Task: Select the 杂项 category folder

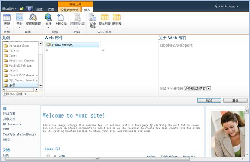Action: pyautogui.click(x=20, y=85)
